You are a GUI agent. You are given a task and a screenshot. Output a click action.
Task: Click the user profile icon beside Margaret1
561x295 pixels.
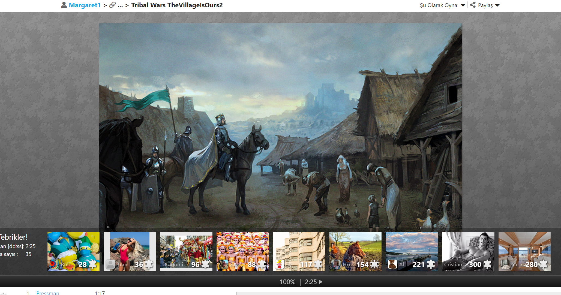[x=64, y=5]
